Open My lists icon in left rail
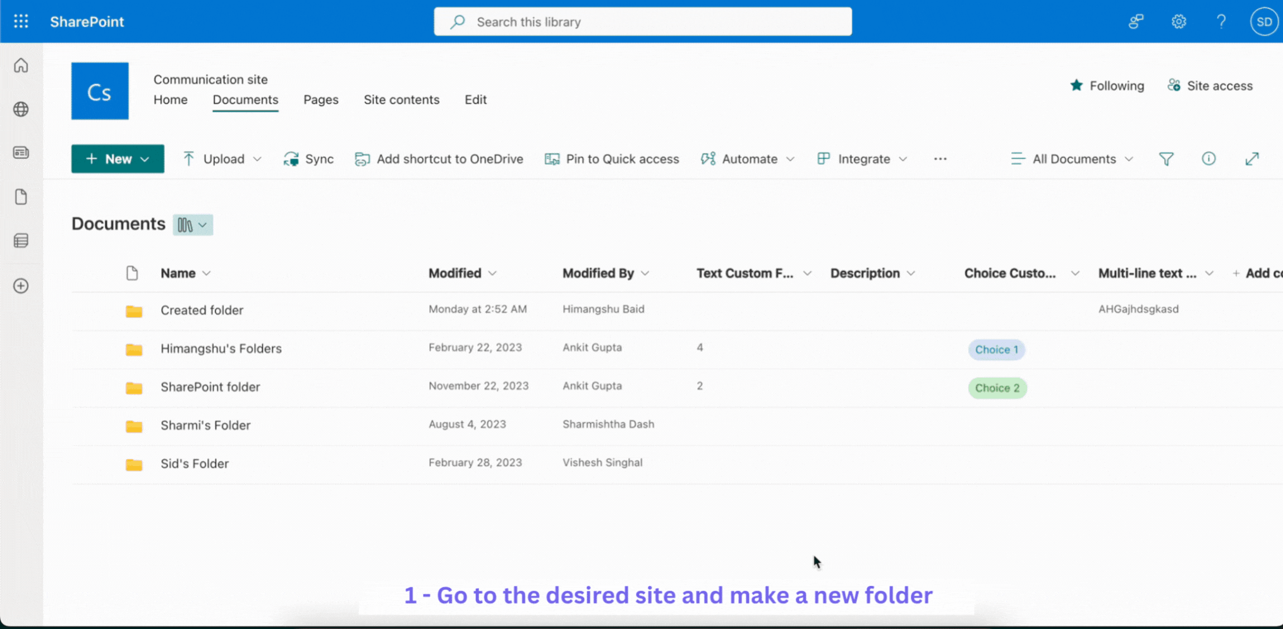 (21, 241)
